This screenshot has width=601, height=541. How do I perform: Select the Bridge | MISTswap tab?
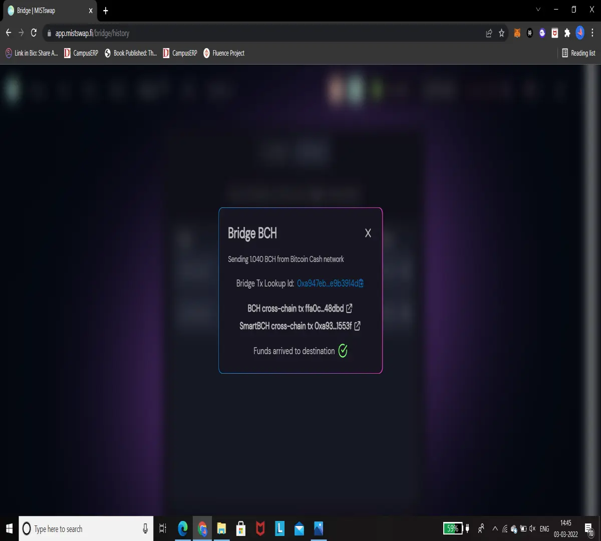click(x=50, y=11)
